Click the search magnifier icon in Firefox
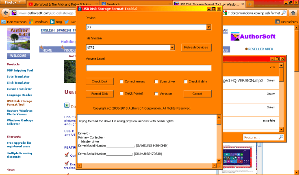The width and height of the screenshot is (299, 175). click(x=283, y=13)
